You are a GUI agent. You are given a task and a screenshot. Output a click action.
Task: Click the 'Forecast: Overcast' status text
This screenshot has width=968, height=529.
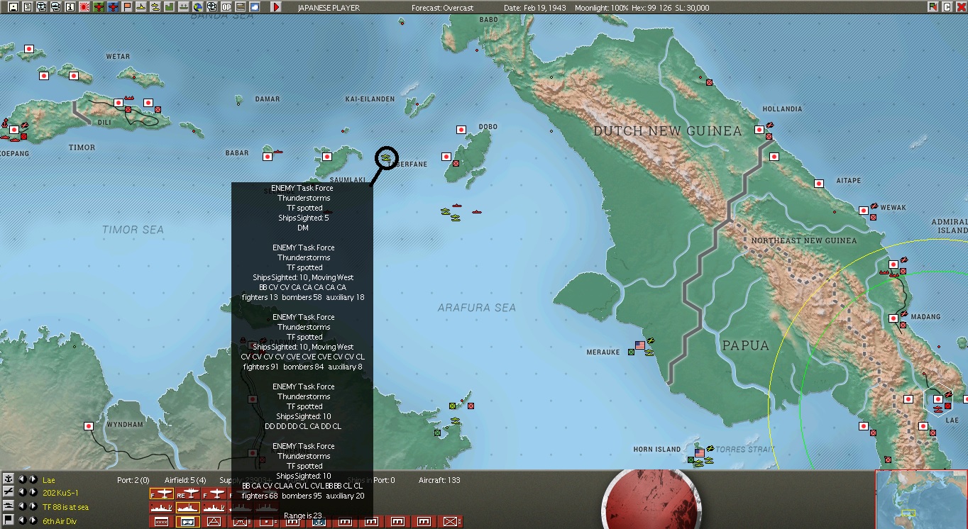click(442, 8)
